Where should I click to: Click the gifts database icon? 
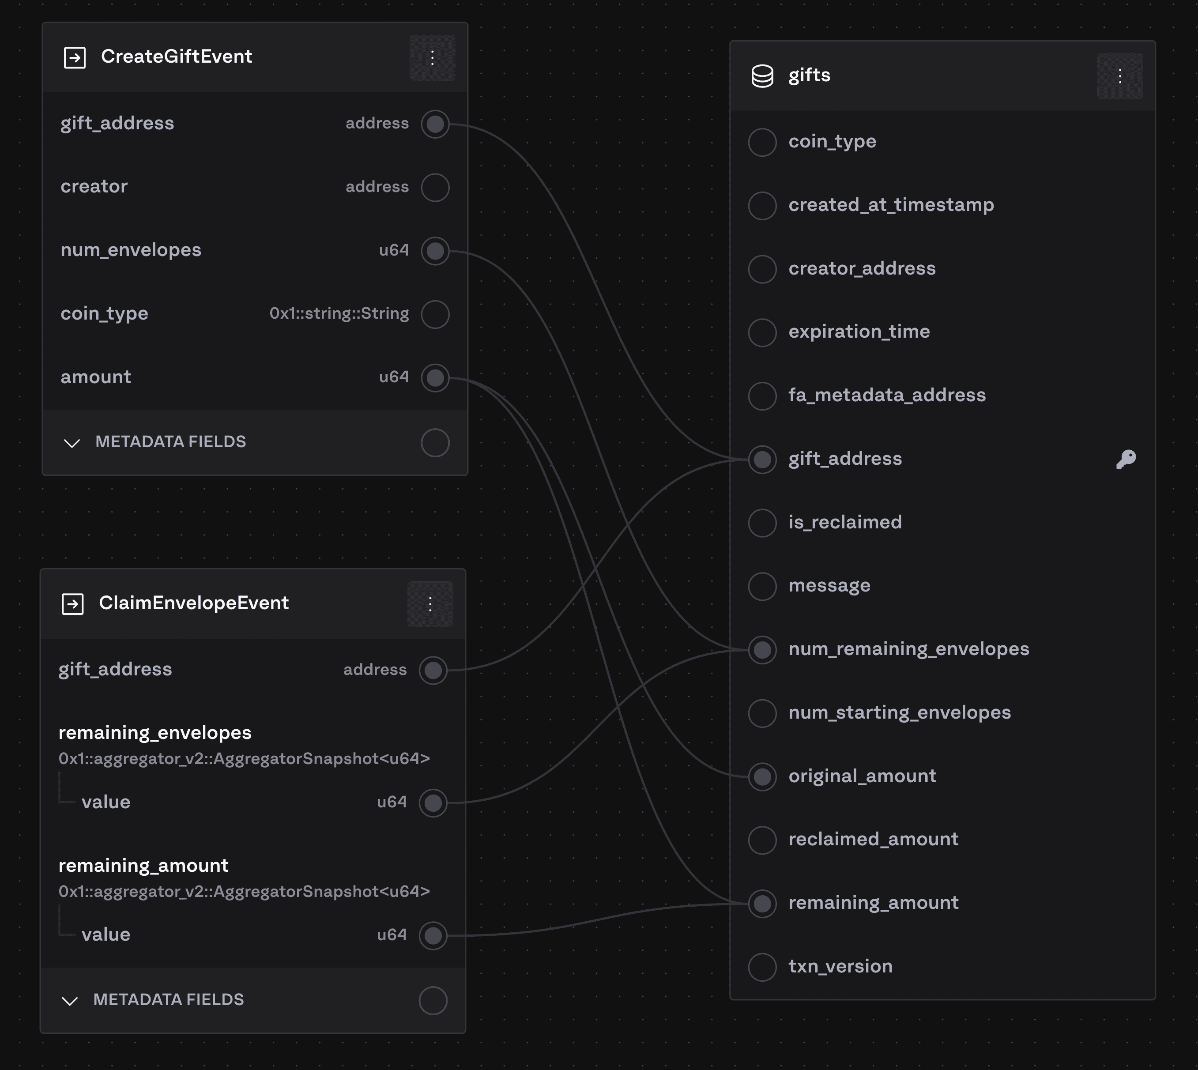[762, 76]
